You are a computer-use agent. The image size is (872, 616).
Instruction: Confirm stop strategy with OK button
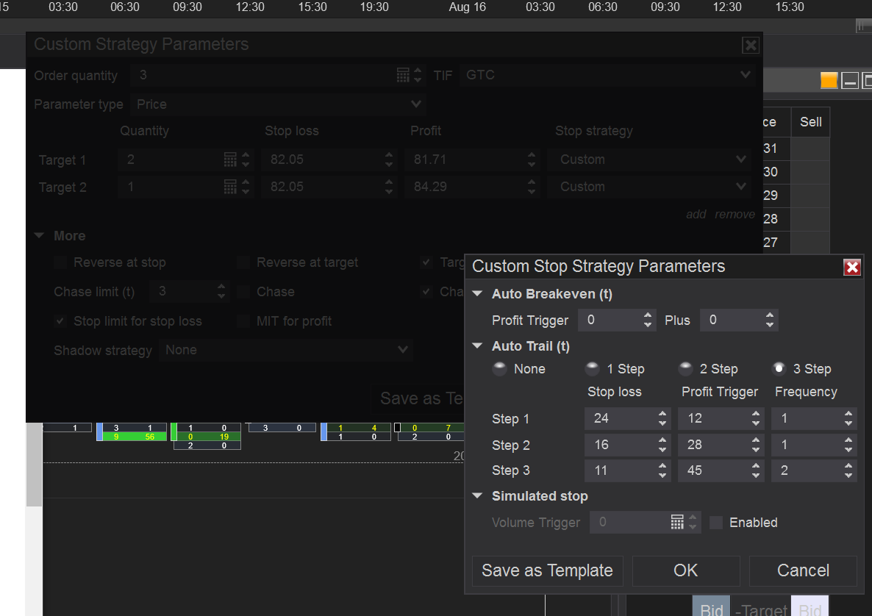click(x=686, y=570)
